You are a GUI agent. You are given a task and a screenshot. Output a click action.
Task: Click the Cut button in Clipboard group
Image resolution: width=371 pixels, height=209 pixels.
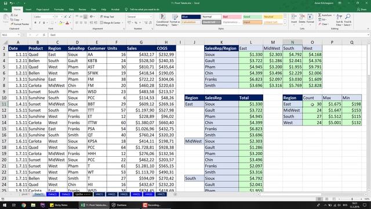pos(14,15)
